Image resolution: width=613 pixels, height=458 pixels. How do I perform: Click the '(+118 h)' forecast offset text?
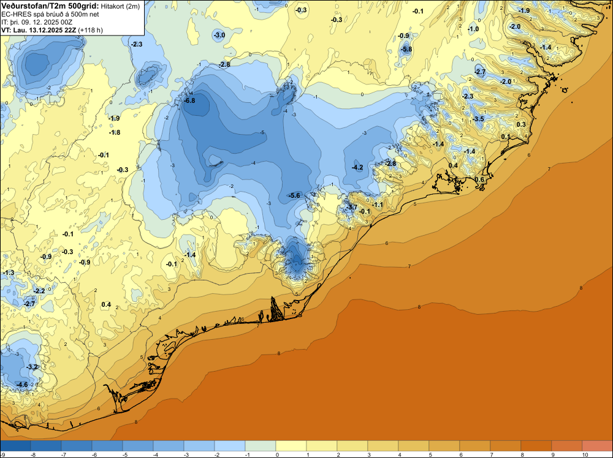click(x=90, y=30)
